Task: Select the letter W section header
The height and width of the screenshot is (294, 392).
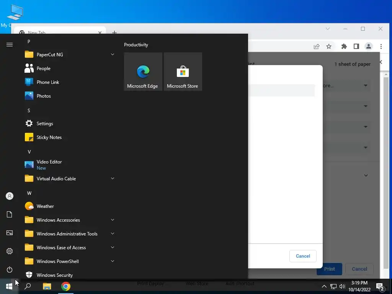Action: [29, 193]
